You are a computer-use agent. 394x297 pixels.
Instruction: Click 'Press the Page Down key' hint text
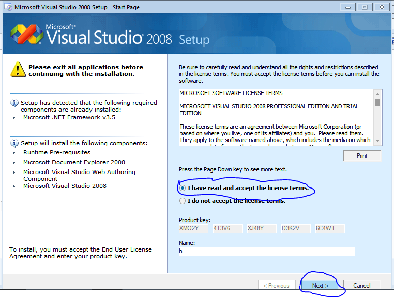[x=233, y=169]
